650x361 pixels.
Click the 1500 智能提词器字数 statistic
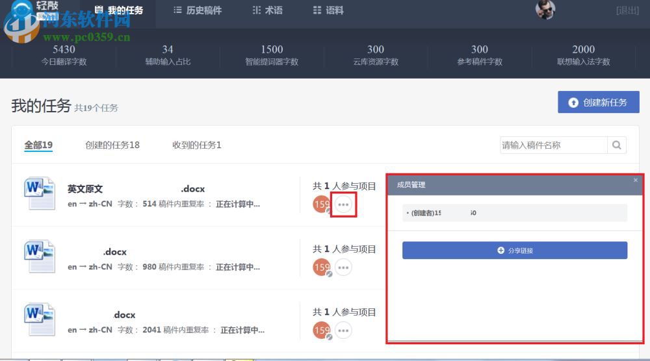pyautogui.click(x=272, y=55)
